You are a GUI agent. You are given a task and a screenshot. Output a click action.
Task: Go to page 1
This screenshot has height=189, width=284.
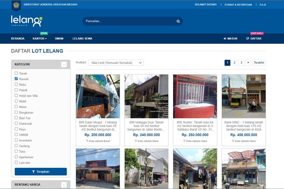pyautogui.click(x=228, y=63)
